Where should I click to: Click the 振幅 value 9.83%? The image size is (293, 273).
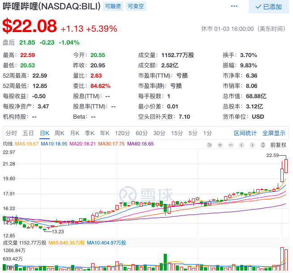[249, 66]
